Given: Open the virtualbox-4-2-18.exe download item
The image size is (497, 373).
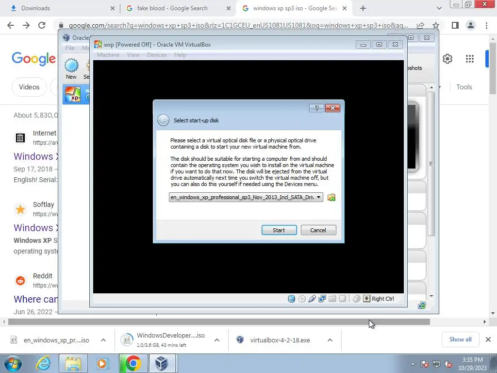Looking at the screenshot, I should click(x=280, y=340).
